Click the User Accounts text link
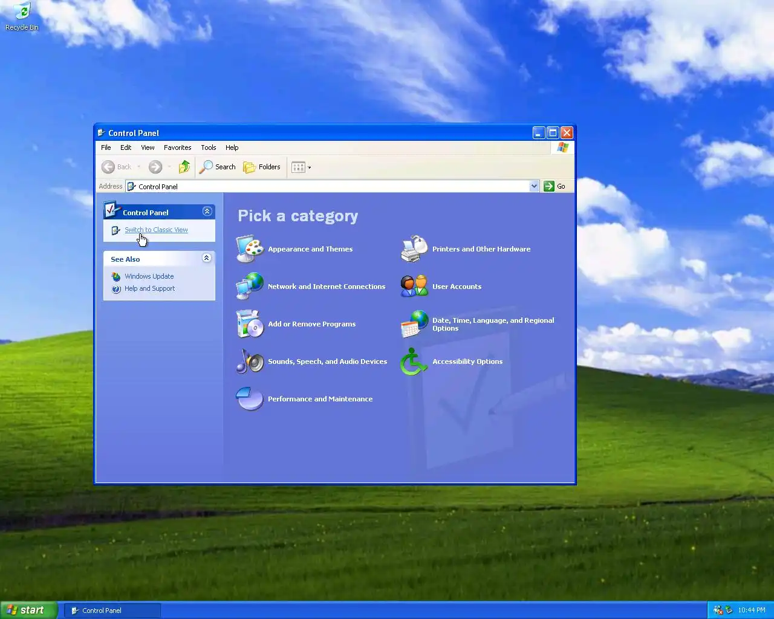Screen dimensions: 774x619 (x=457, y=287)
